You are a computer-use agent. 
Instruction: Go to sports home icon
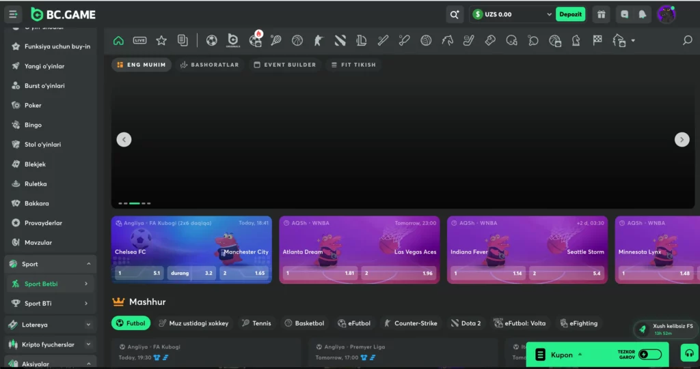(x=118, y=40)
